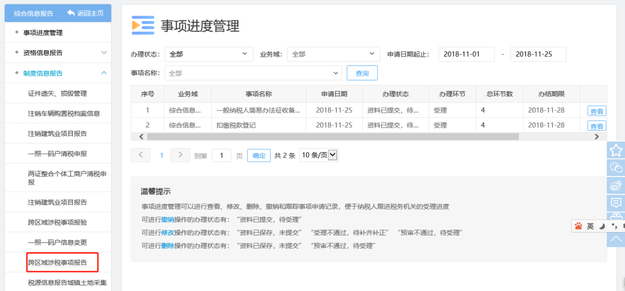Click the Baidu paw input method icon

[578, 226]
